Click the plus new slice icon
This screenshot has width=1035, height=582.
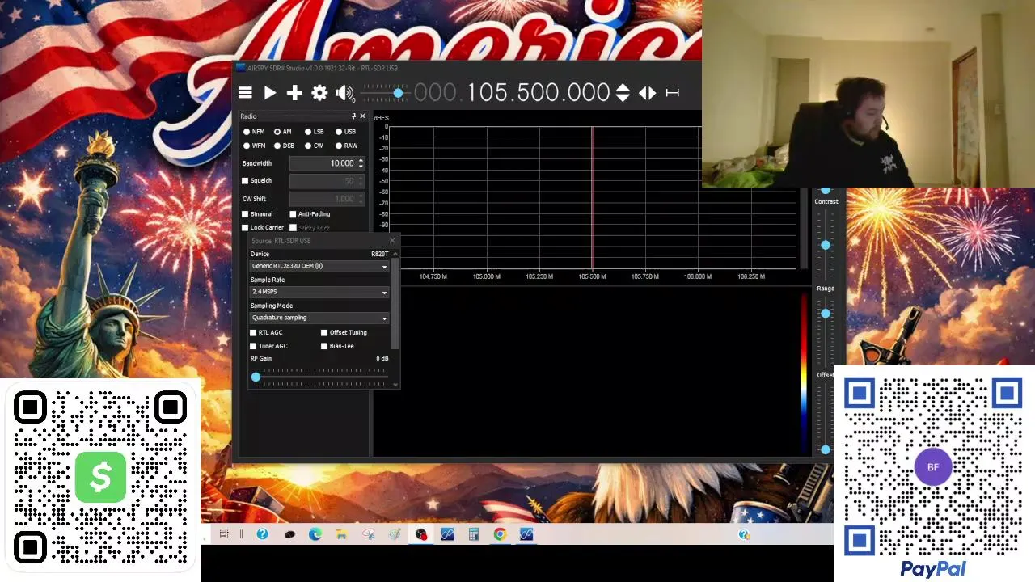tap(294, 93)
